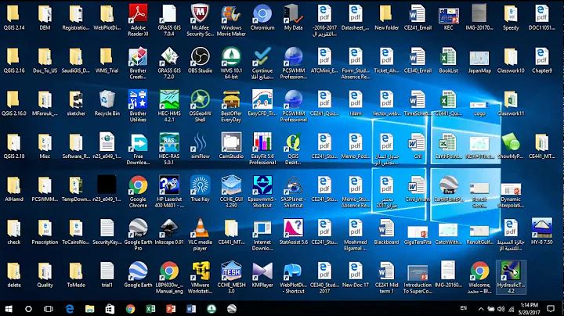Open JapanMap image file
The width and height of the screenshot is (564, 316).
point(479,60)
